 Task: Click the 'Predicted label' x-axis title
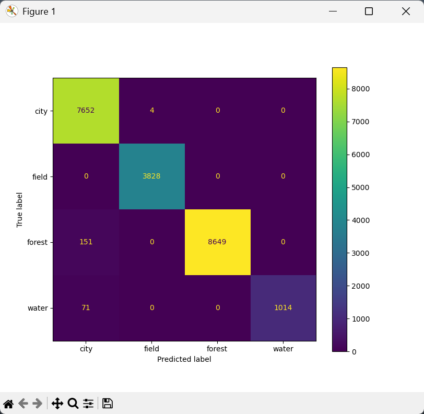tap(184, 359)
